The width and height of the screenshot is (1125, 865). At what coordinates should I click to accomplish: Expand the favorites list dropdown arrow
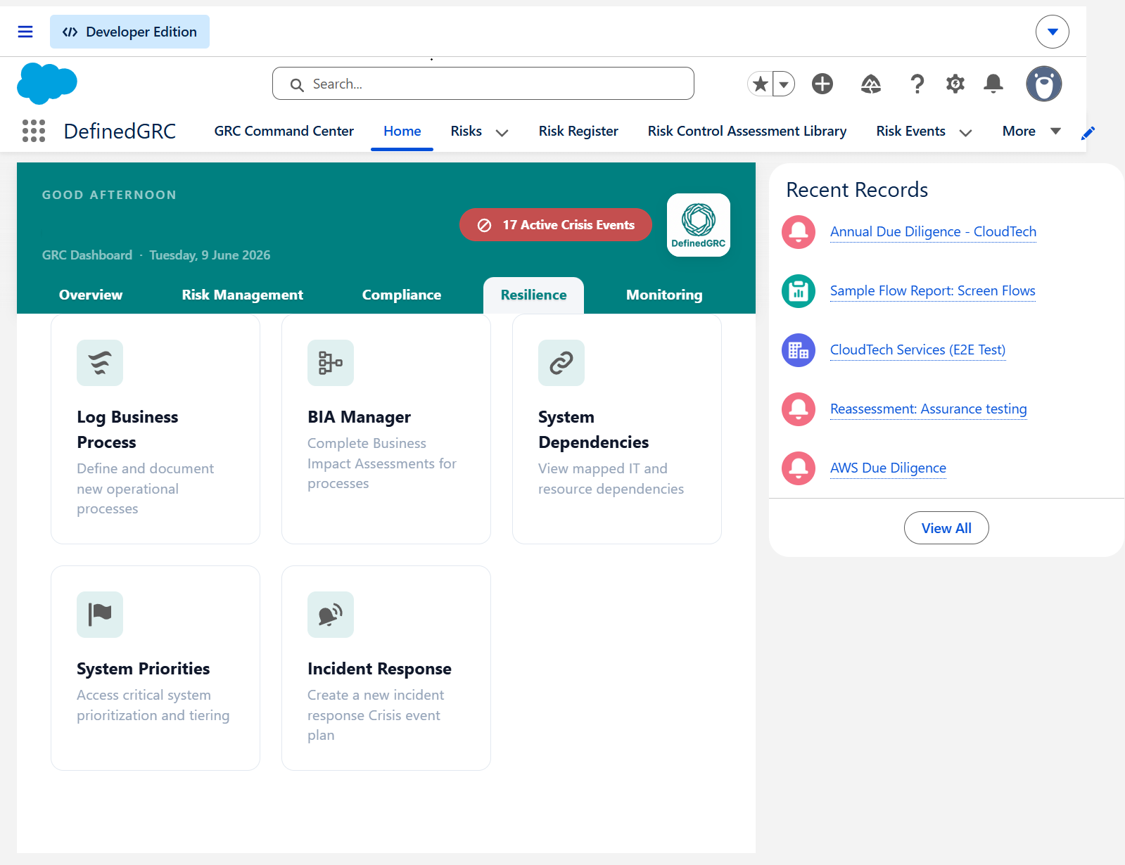coord(784,84)
